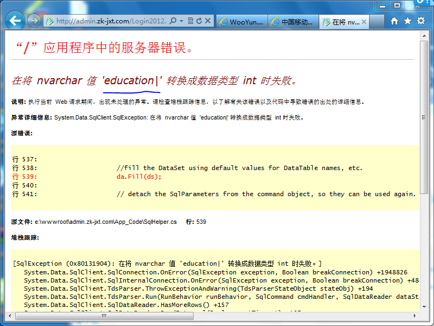
Task: Click the 行: 539 line number text
Action: point(196,222)
